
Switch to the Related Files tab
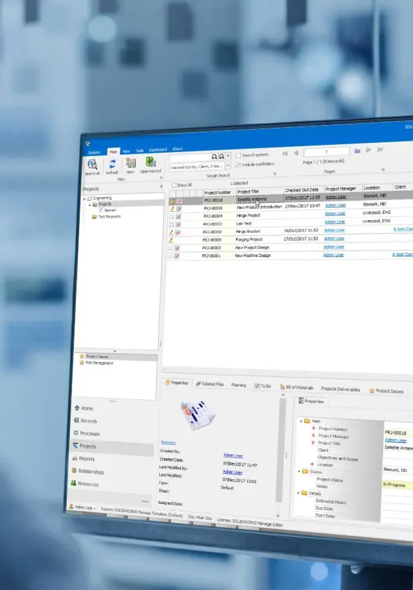pyautogui.click(x=210, y=383)
